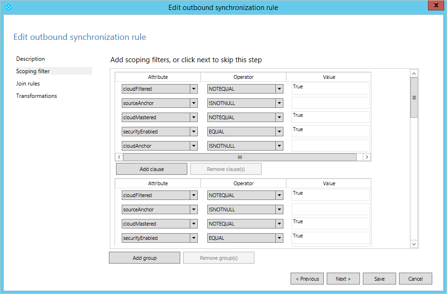Screen dimensions: 447x294
Task: Click left arrow of horizontal scrollbar
Action: pyautogui.click(x=119, y=157)
